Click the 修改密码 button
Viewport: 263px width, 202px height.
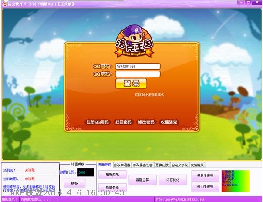coord(146,122)
